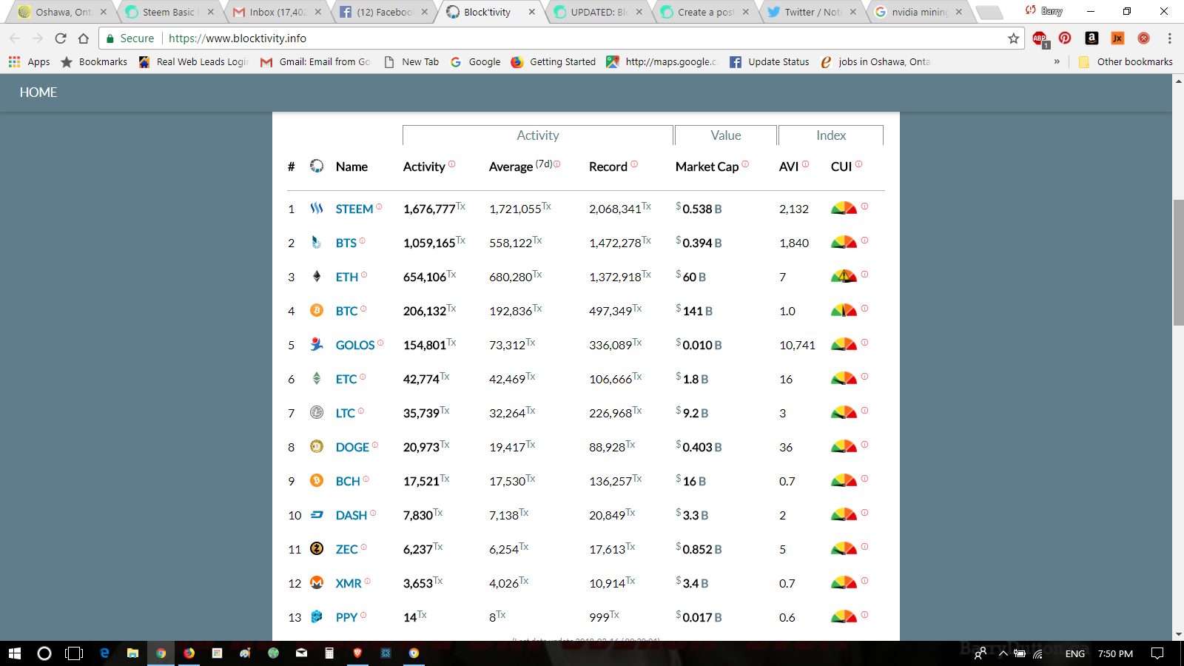Viewport: 1184px width, 666px height.
Task: Click the CUI gauge icon in the STEEM row
Action: (844, 208)
